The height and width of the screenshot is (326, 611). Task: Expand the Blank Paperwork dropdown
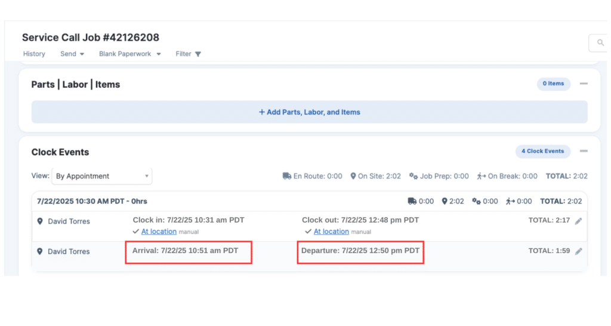point(130,54)
